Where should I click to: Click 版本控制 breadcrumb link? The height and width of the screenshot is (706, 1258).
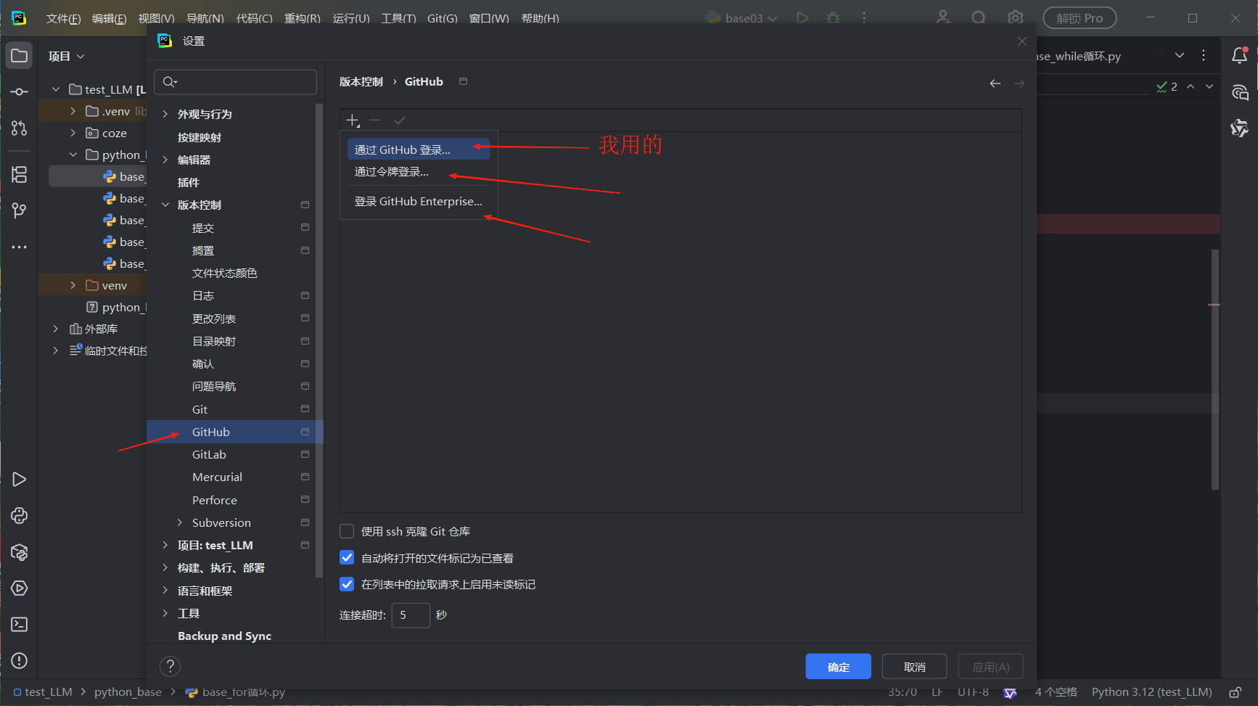[361, 82]
